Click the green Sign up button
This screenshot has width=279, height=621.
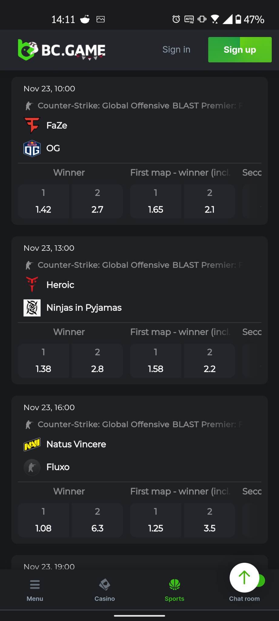pos(240,50)
